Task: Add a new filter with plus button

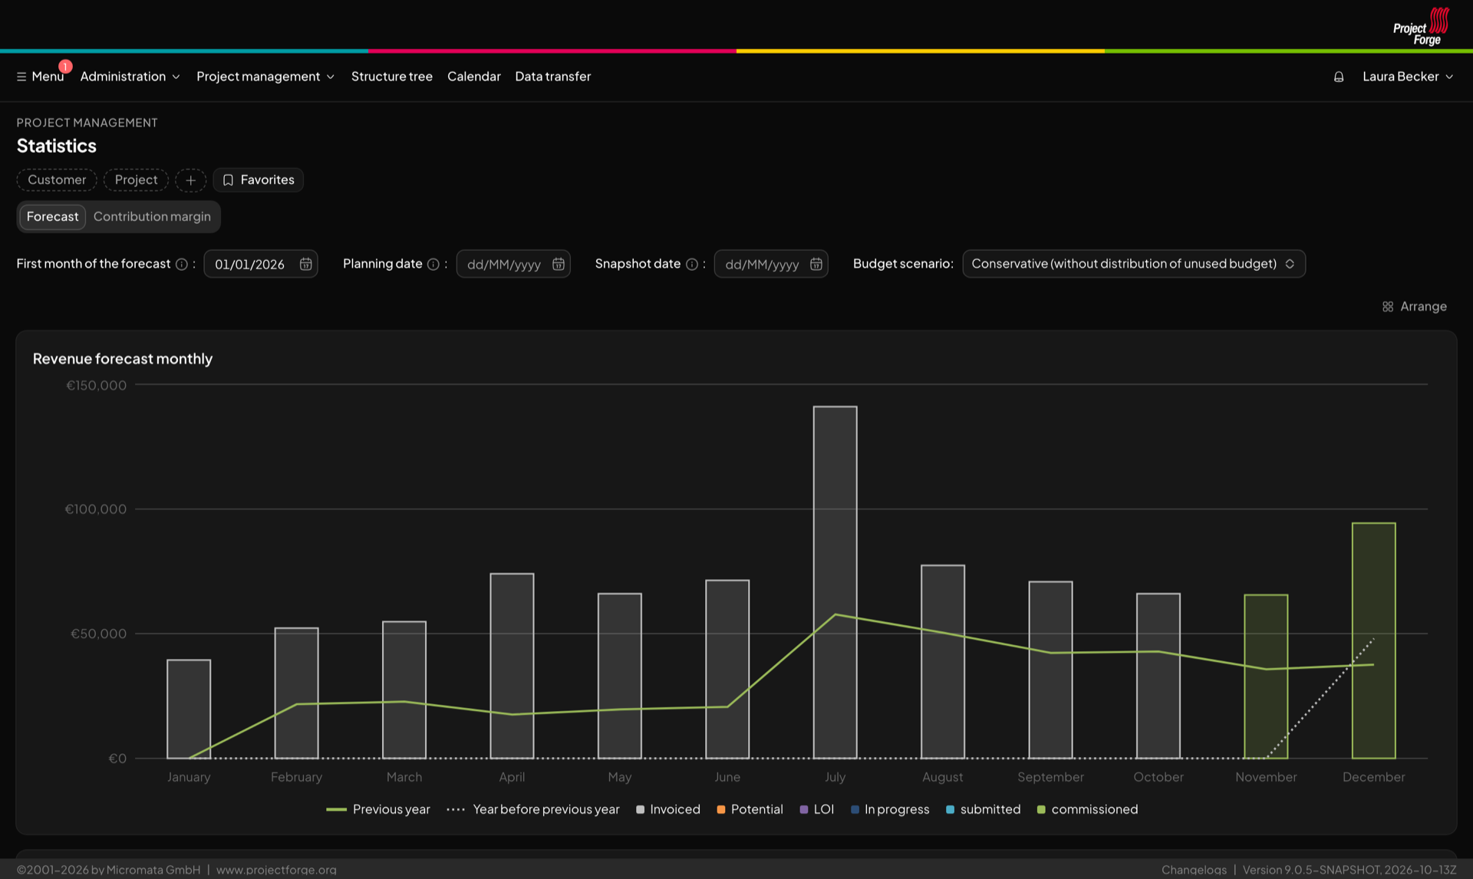Action: (x=190, y=180)
